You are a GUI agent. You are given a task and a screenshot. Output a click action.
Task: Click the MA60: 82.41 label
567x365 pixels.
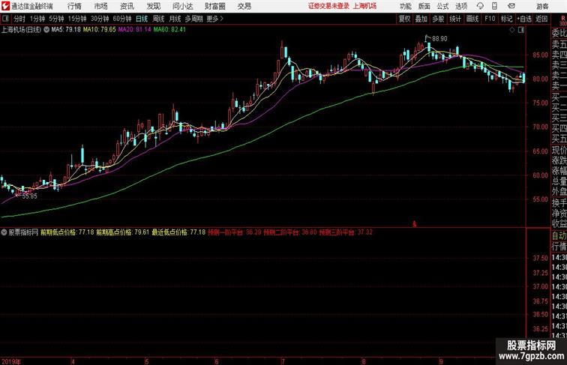[169, 30]
